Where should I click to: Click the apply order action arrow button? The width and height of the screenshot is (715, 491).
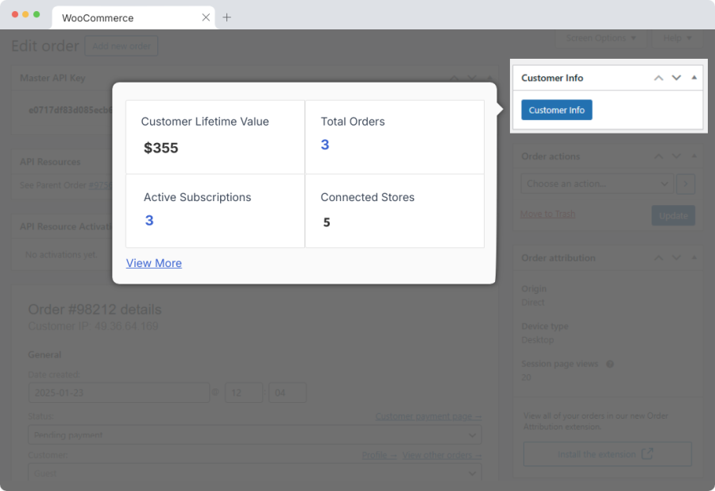[x=686, y=184]
